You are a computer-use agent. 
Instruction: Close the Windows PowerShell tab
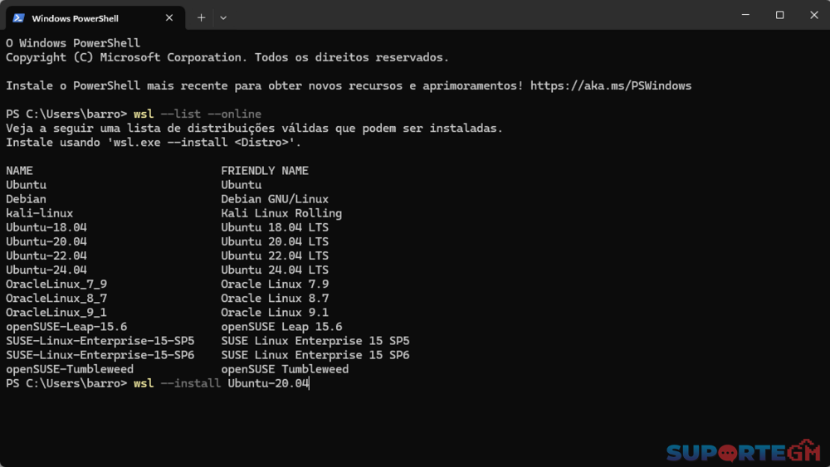point(169,17)
